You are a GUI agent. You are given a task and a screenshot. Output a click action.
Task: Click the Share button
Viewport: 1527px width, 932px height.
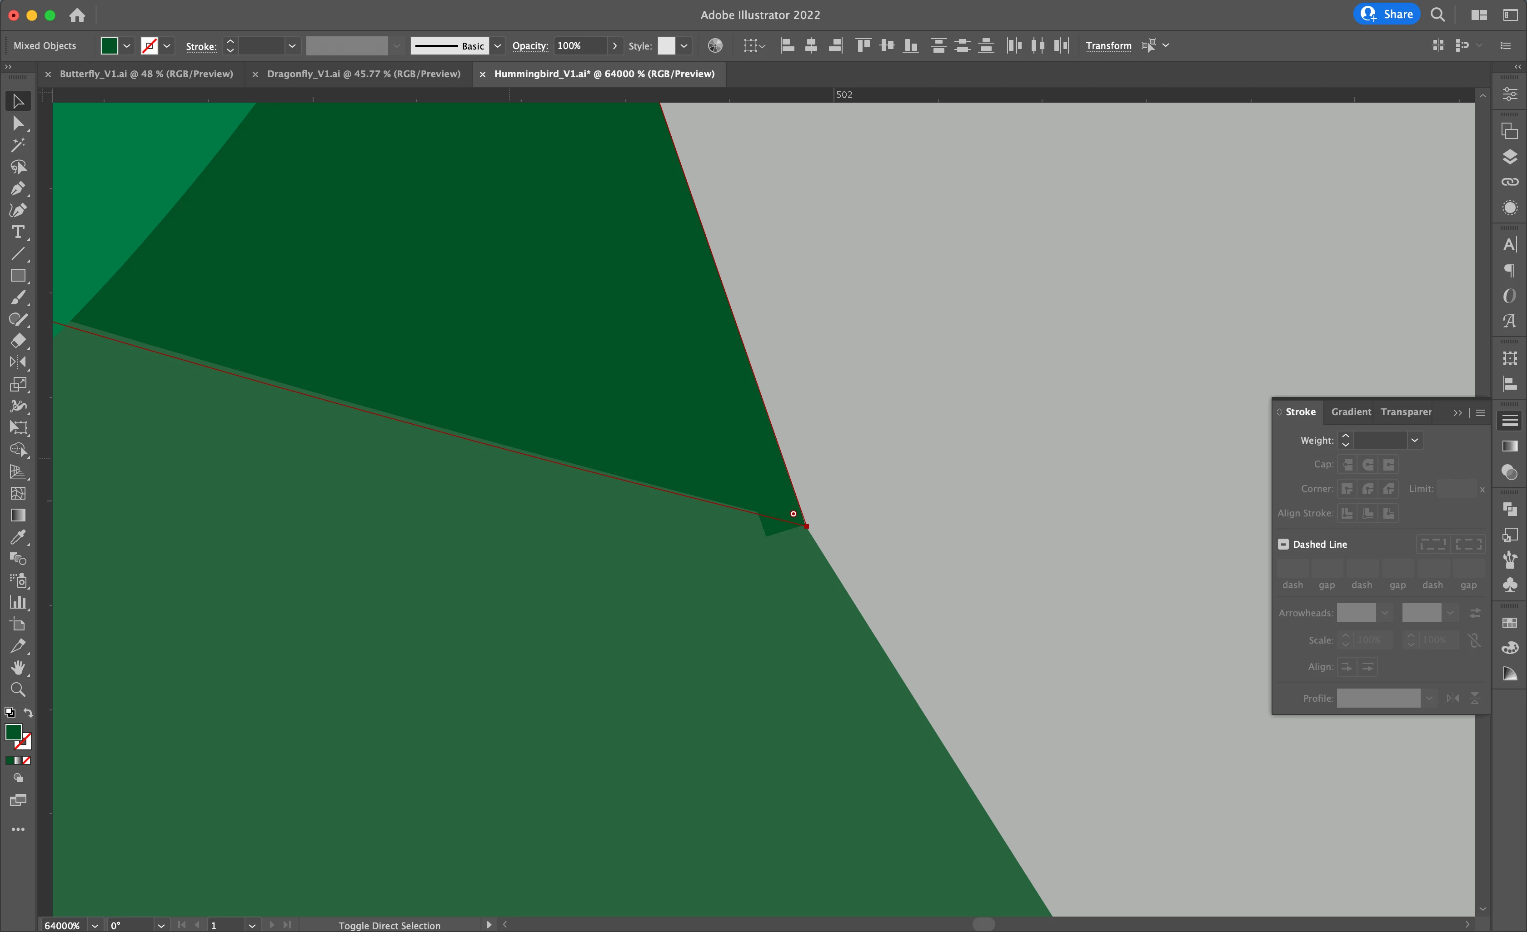tap(1386, 14)
